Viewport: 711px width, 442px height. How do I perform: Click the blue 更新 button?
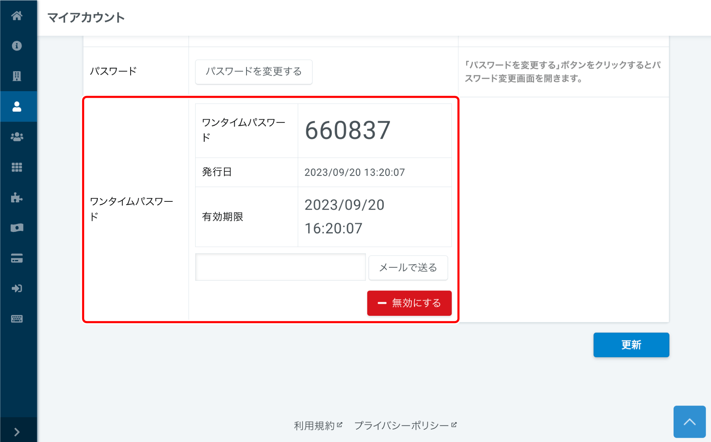(x=631, y=345)
